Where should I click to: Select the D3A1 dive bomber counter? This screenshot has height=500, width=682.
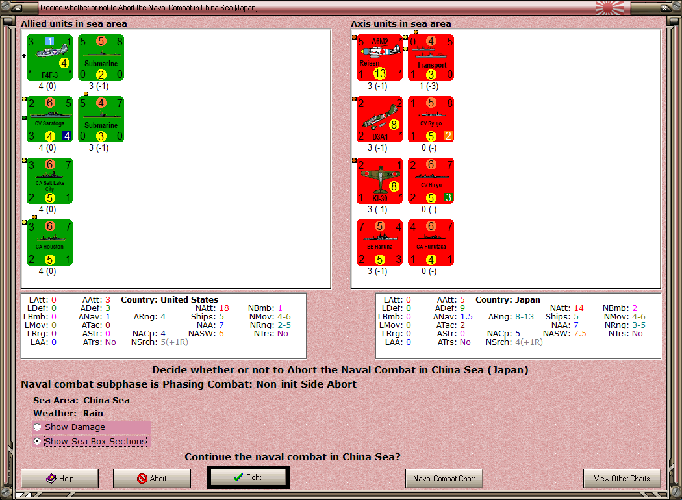point(380,119)
